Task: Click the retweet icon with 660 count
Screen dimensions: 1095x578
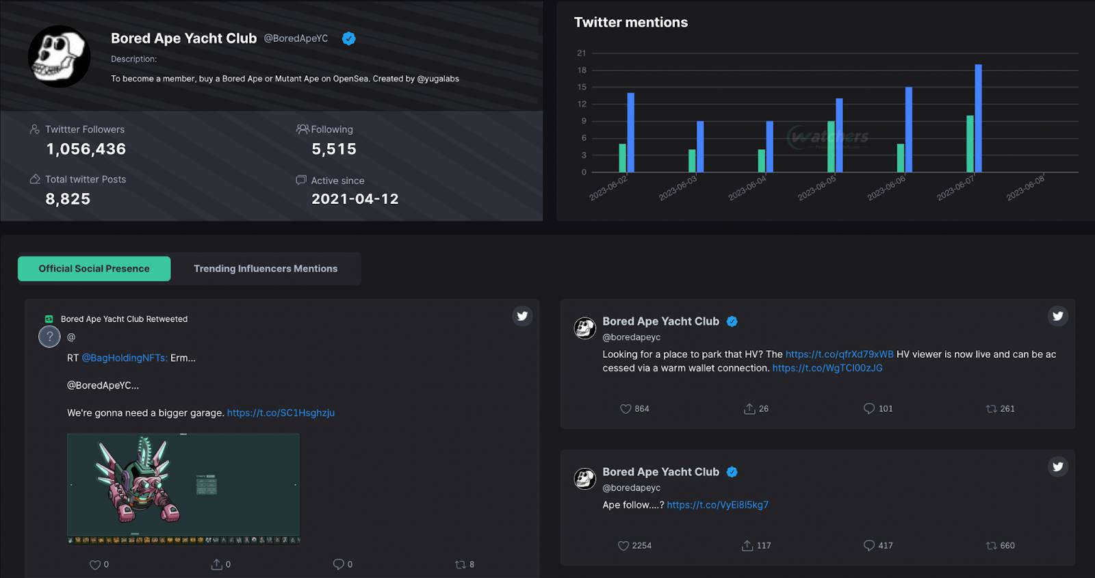Action: click(991, 545)
